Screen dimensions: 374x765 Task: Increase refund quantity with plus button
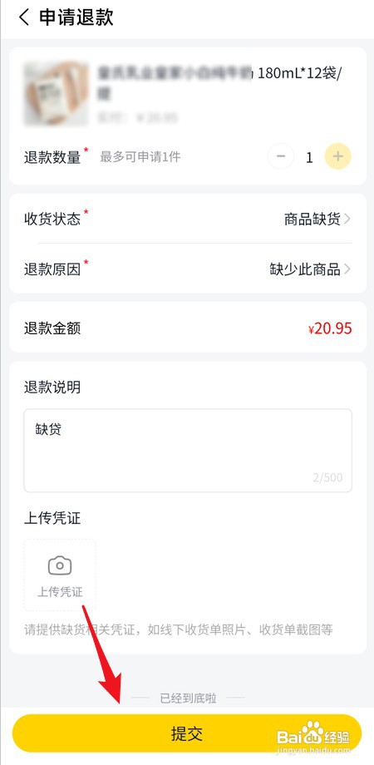(x=338, y=156)
